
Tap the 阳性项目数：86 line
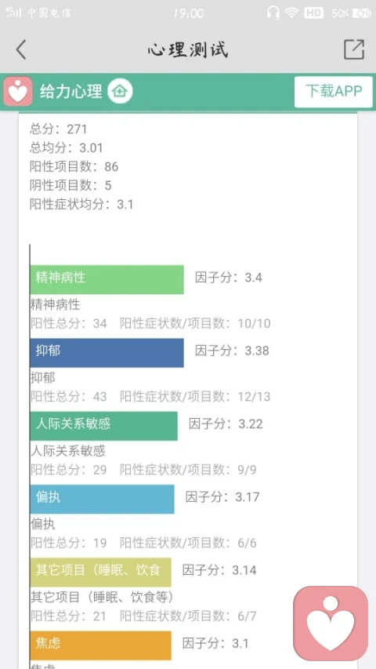coord(74,166)
